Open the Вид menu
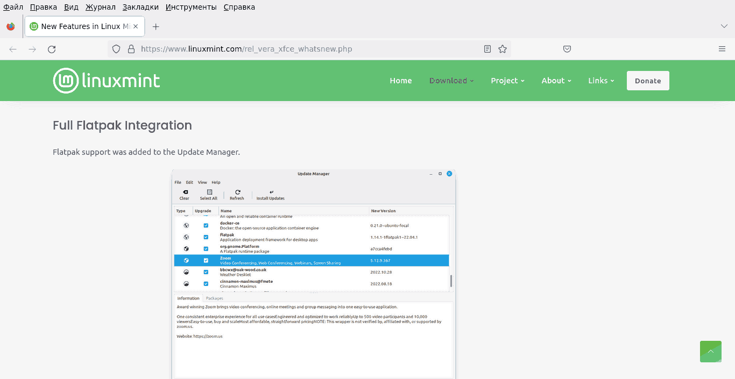The width and height of the screenshot is (735, 379). coord(71,7)
